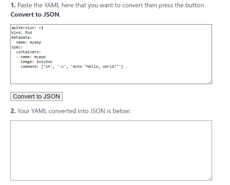Click the YAML input box resize handle

(210, 82)
